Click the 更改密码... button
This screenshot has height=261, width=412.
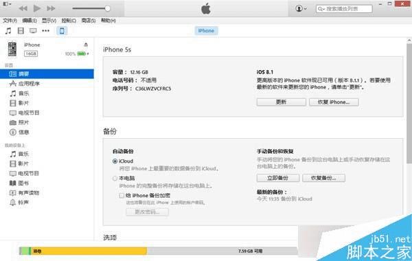pyautogui.click(x=147, y=212)
